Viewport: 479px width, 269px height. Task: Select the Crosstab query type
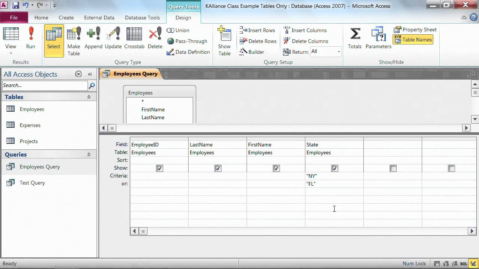[x=134, y=38]
